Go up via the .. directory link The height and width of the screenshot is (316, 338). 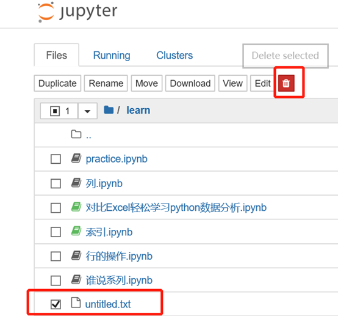tap(88, 136)
